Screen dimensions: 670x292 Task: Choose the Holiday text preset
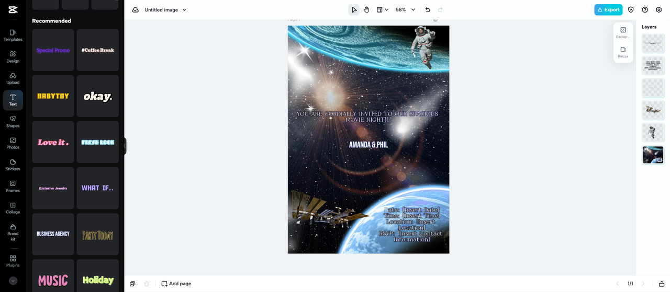pos(98,275)
